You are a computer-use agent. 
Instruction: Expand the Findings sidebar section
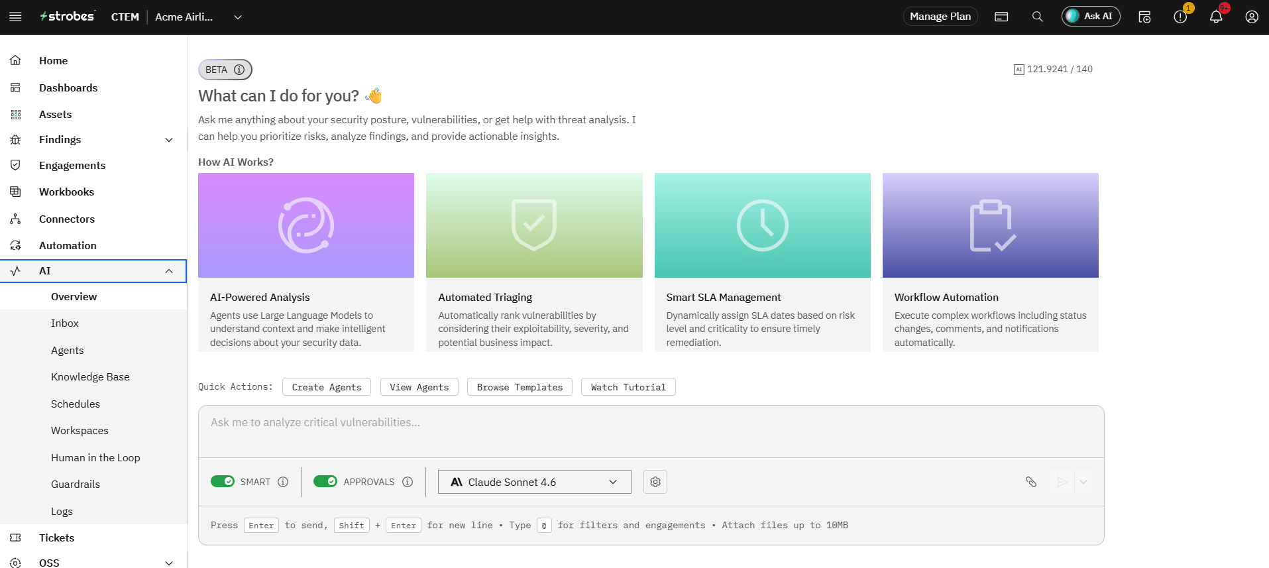tap(169, 140)
